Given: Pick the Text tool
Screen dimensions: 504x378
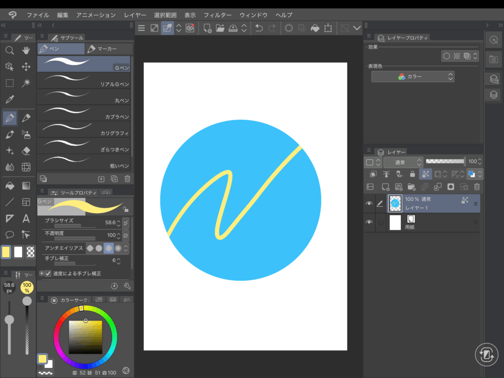Looking at the screenshot, I should pos(26,219).
